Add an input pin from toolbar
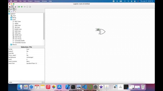The image size is (163, 91). pyautogui.click(x=19, y=7)
